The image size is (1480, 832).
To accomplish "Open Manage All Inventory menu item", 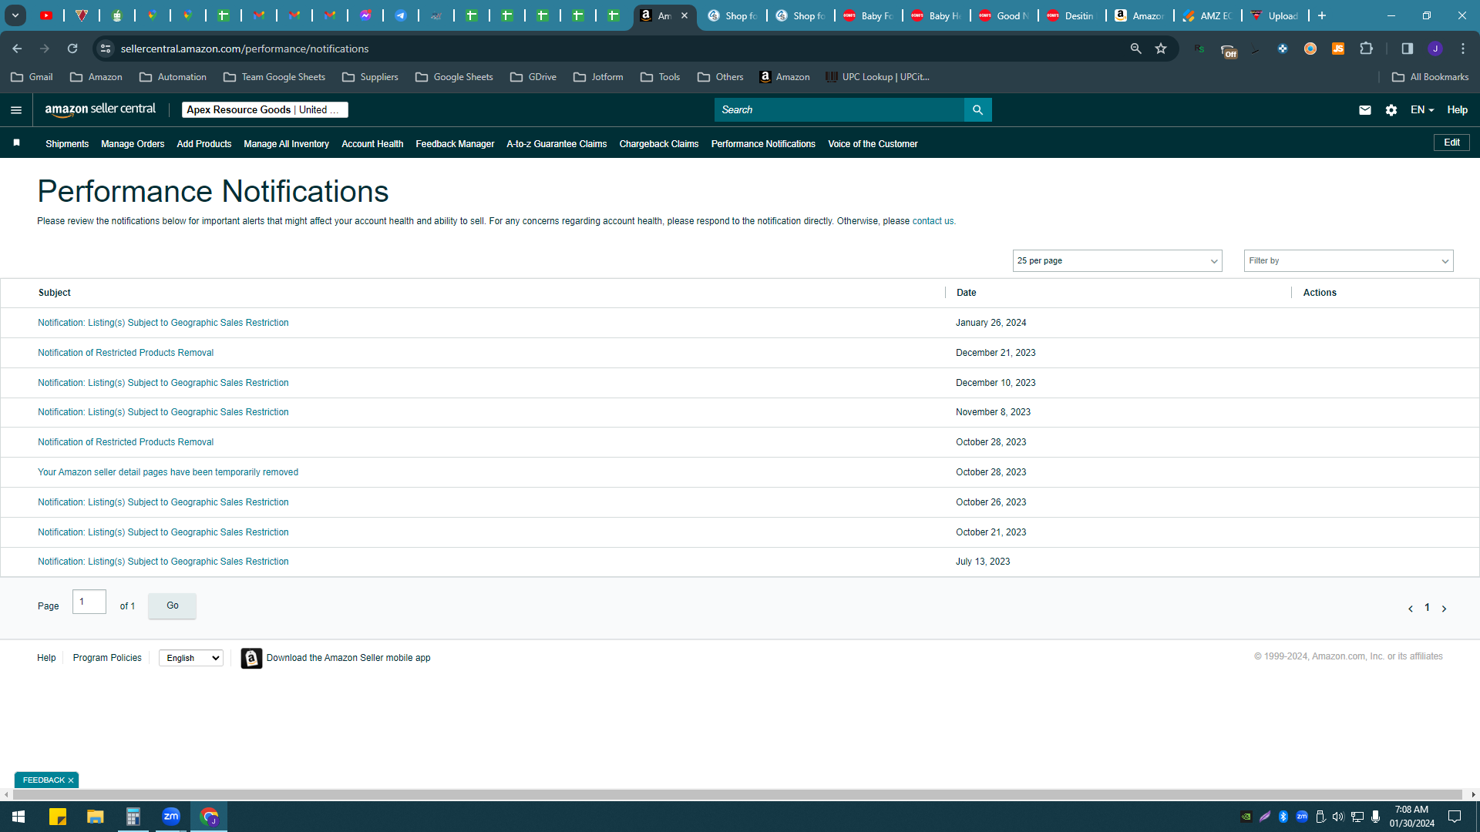I will point(286,144).
